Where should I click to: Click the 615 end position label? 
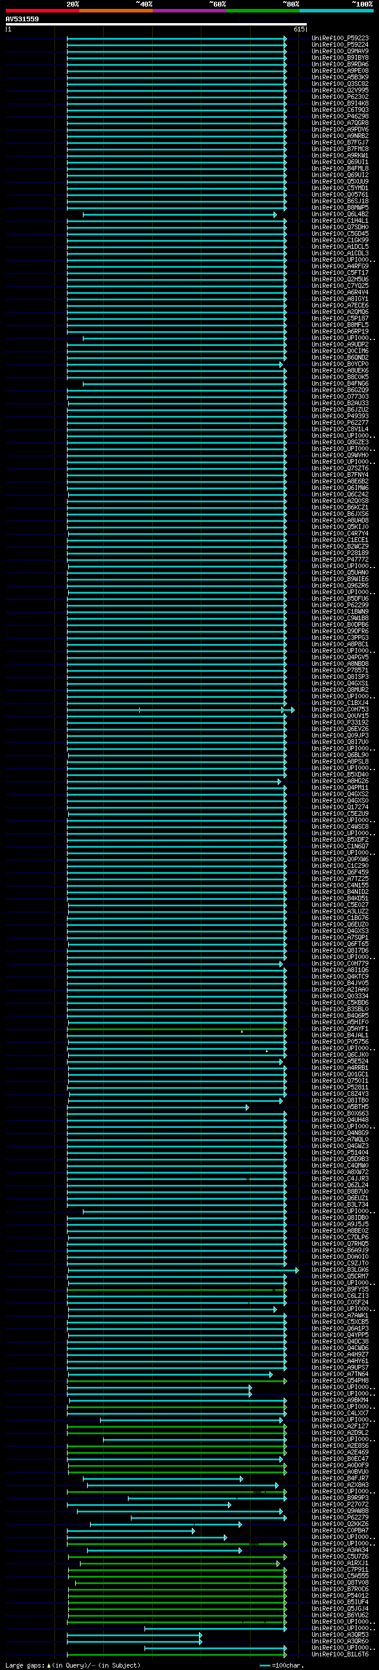coord(298,29)
